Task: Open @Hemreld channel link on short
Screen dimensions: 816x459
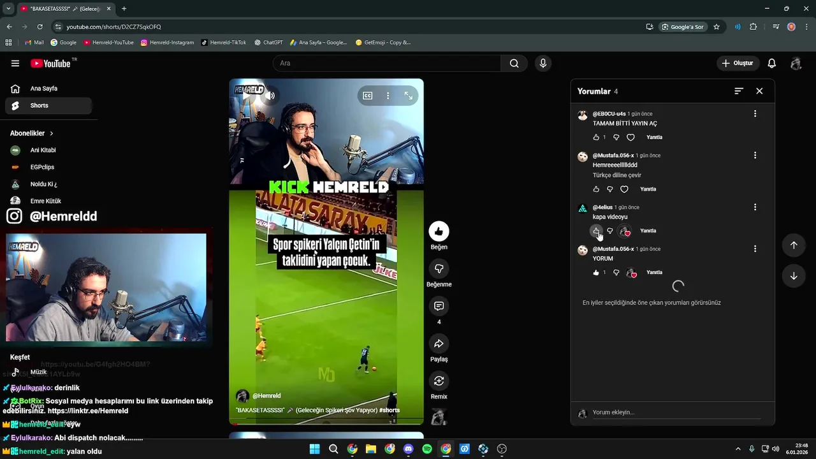Action: pos(266,396)
